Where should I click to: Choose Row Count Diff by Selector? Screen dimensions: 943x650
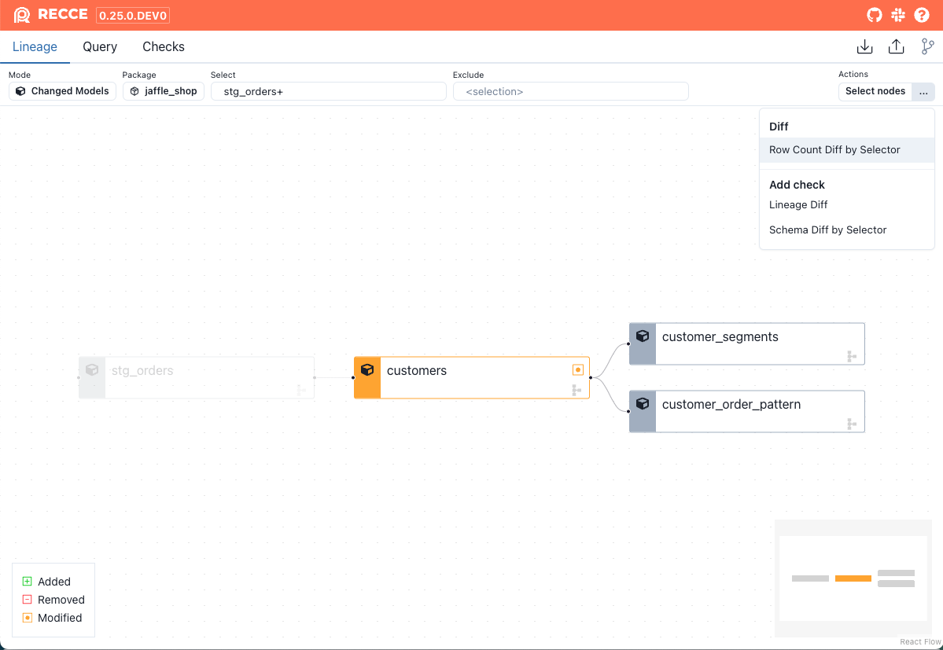pyautogui.click(x=834, y=150)
